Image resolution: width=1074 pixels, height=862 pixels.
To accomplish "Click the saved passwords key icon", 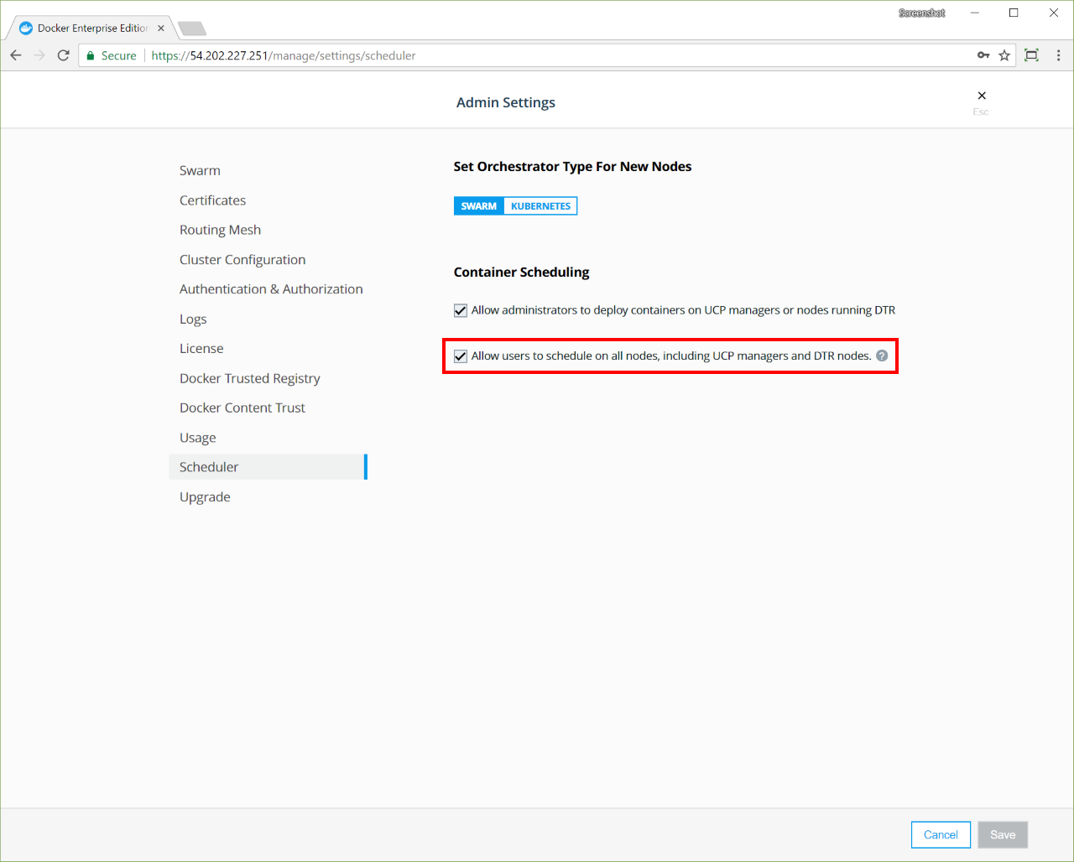I will (983, 55).
